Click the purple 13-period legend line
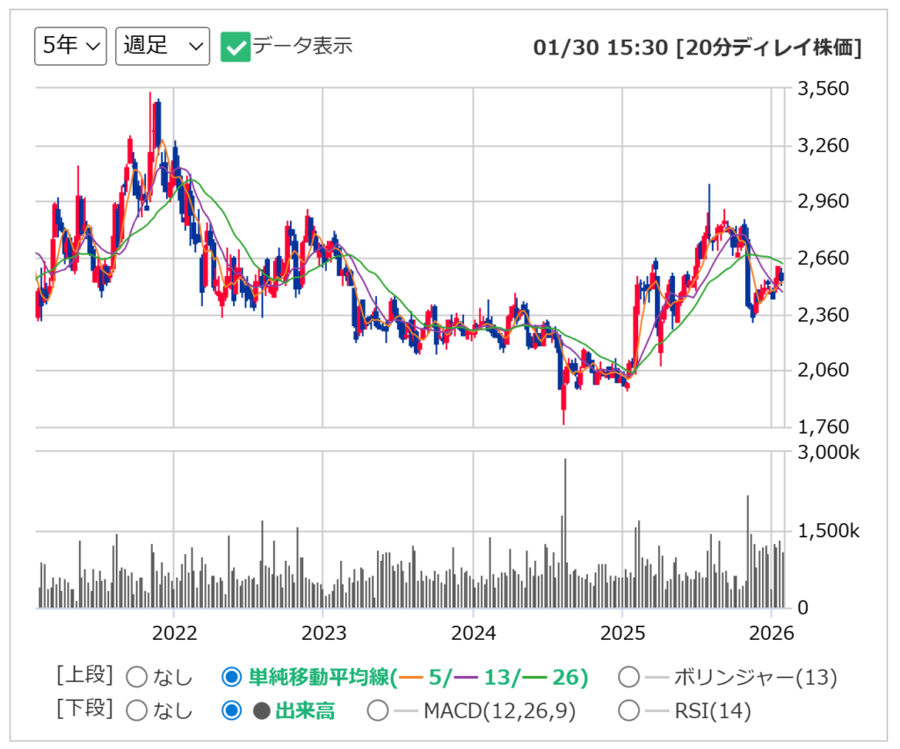The height and width of the screenshot is (749, 900). pos(467,677)
